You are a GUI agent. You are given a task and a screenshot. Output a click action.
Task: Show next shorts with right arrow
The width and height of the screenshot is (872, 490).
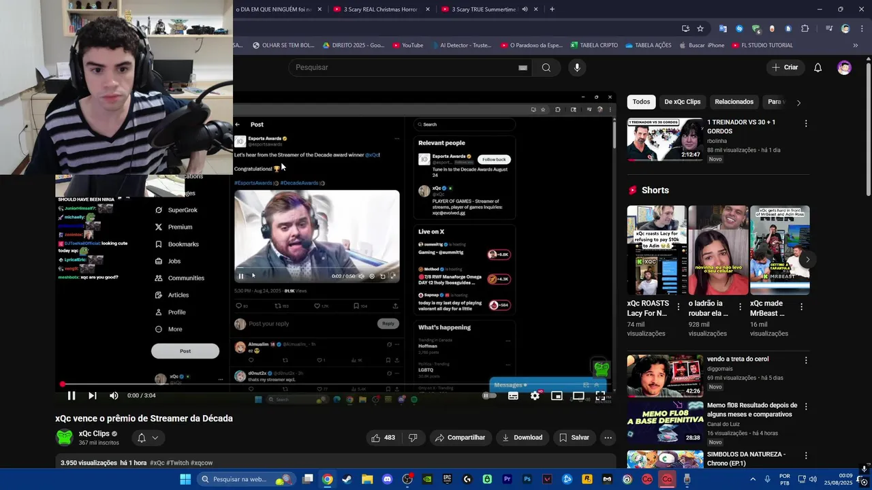coord(808,259)
